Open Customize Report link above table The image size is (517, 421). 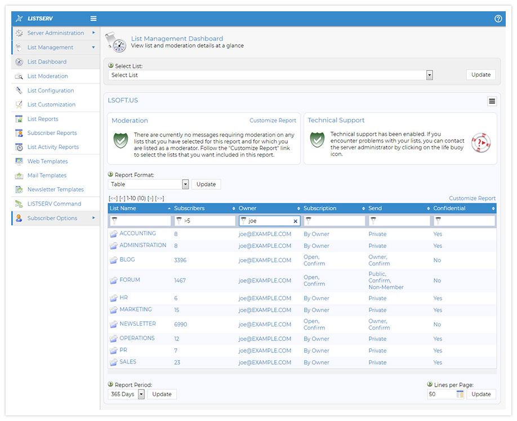coord(472,198)
